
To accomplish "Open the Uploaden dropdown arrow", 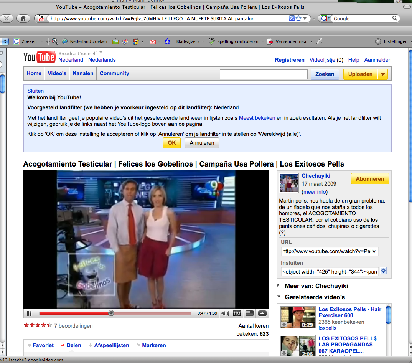I will tap(382, 74).
